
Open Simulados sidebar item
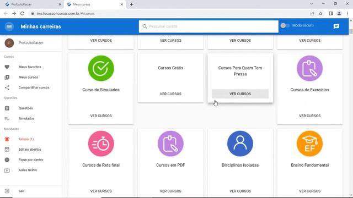(x=26, y=119)
